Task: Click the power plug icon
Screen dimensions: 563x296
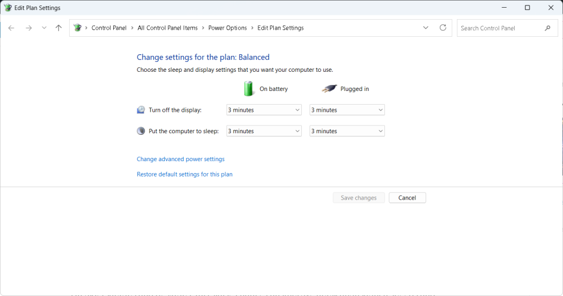Action: 329,88
